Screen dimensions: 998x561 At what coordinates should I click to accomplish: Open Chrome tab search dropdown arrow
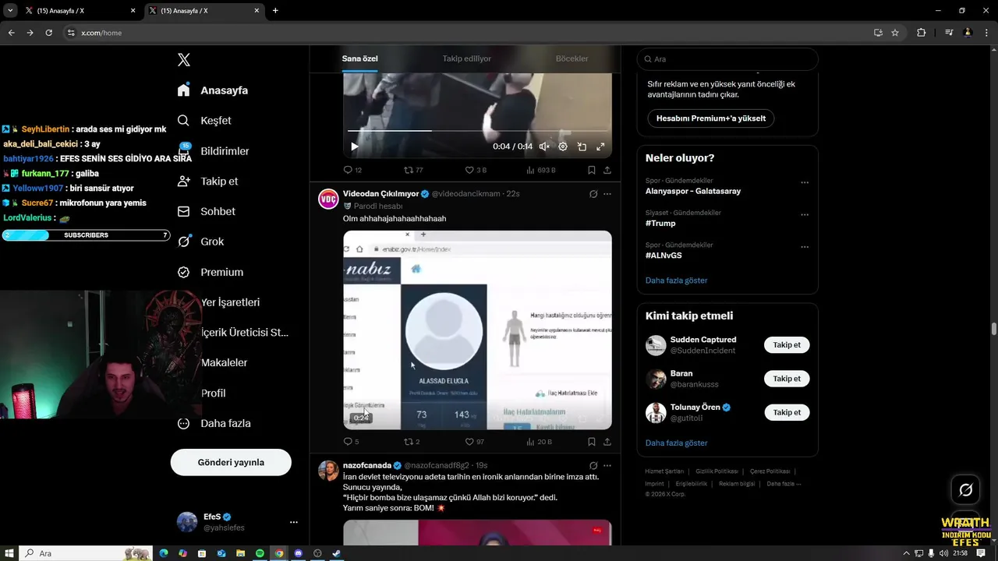(x=10, y=11)
